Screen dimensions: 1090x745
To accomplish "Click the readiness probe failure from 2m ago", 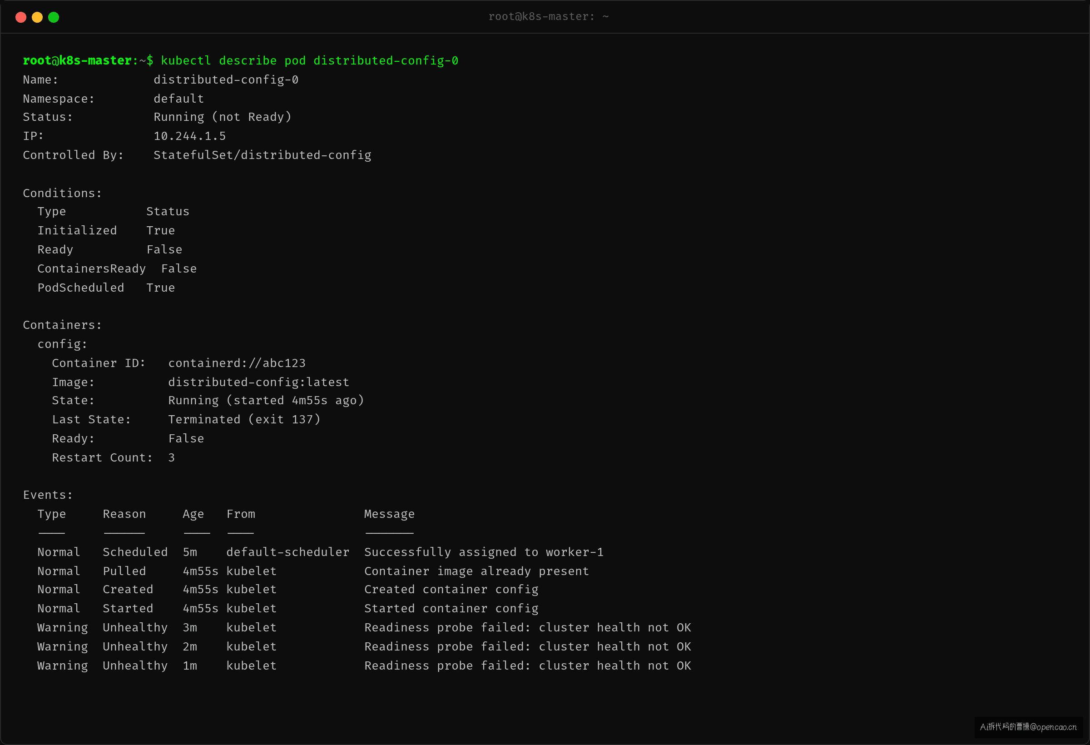I will click(528, 647).
